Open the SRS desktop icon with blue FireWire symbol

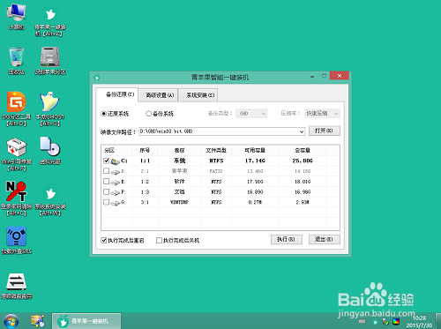(x=17, y=241)
